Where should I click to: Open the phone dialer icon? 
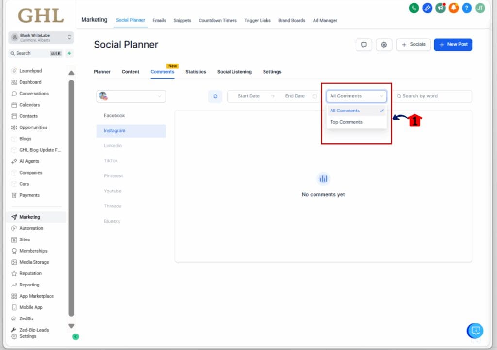pyautogui.click(x=414, y=8)
